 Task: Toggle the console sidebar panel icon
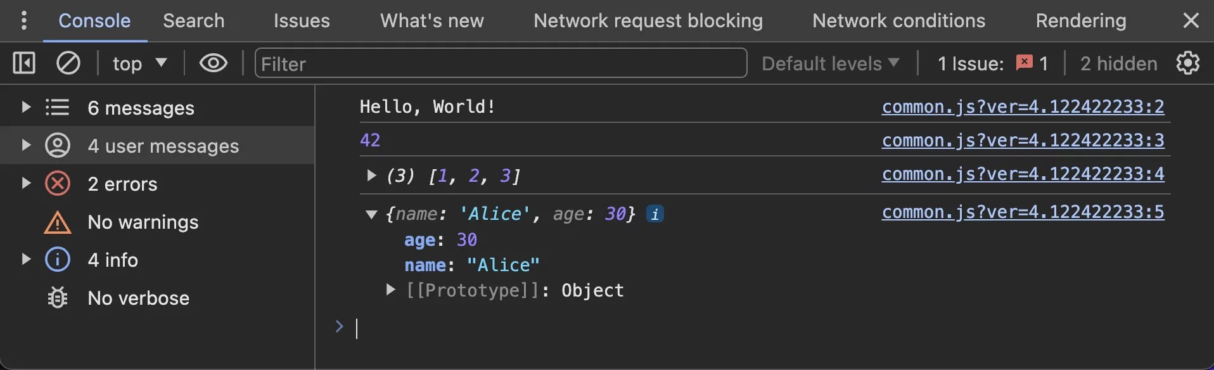[x=24, y=63]
